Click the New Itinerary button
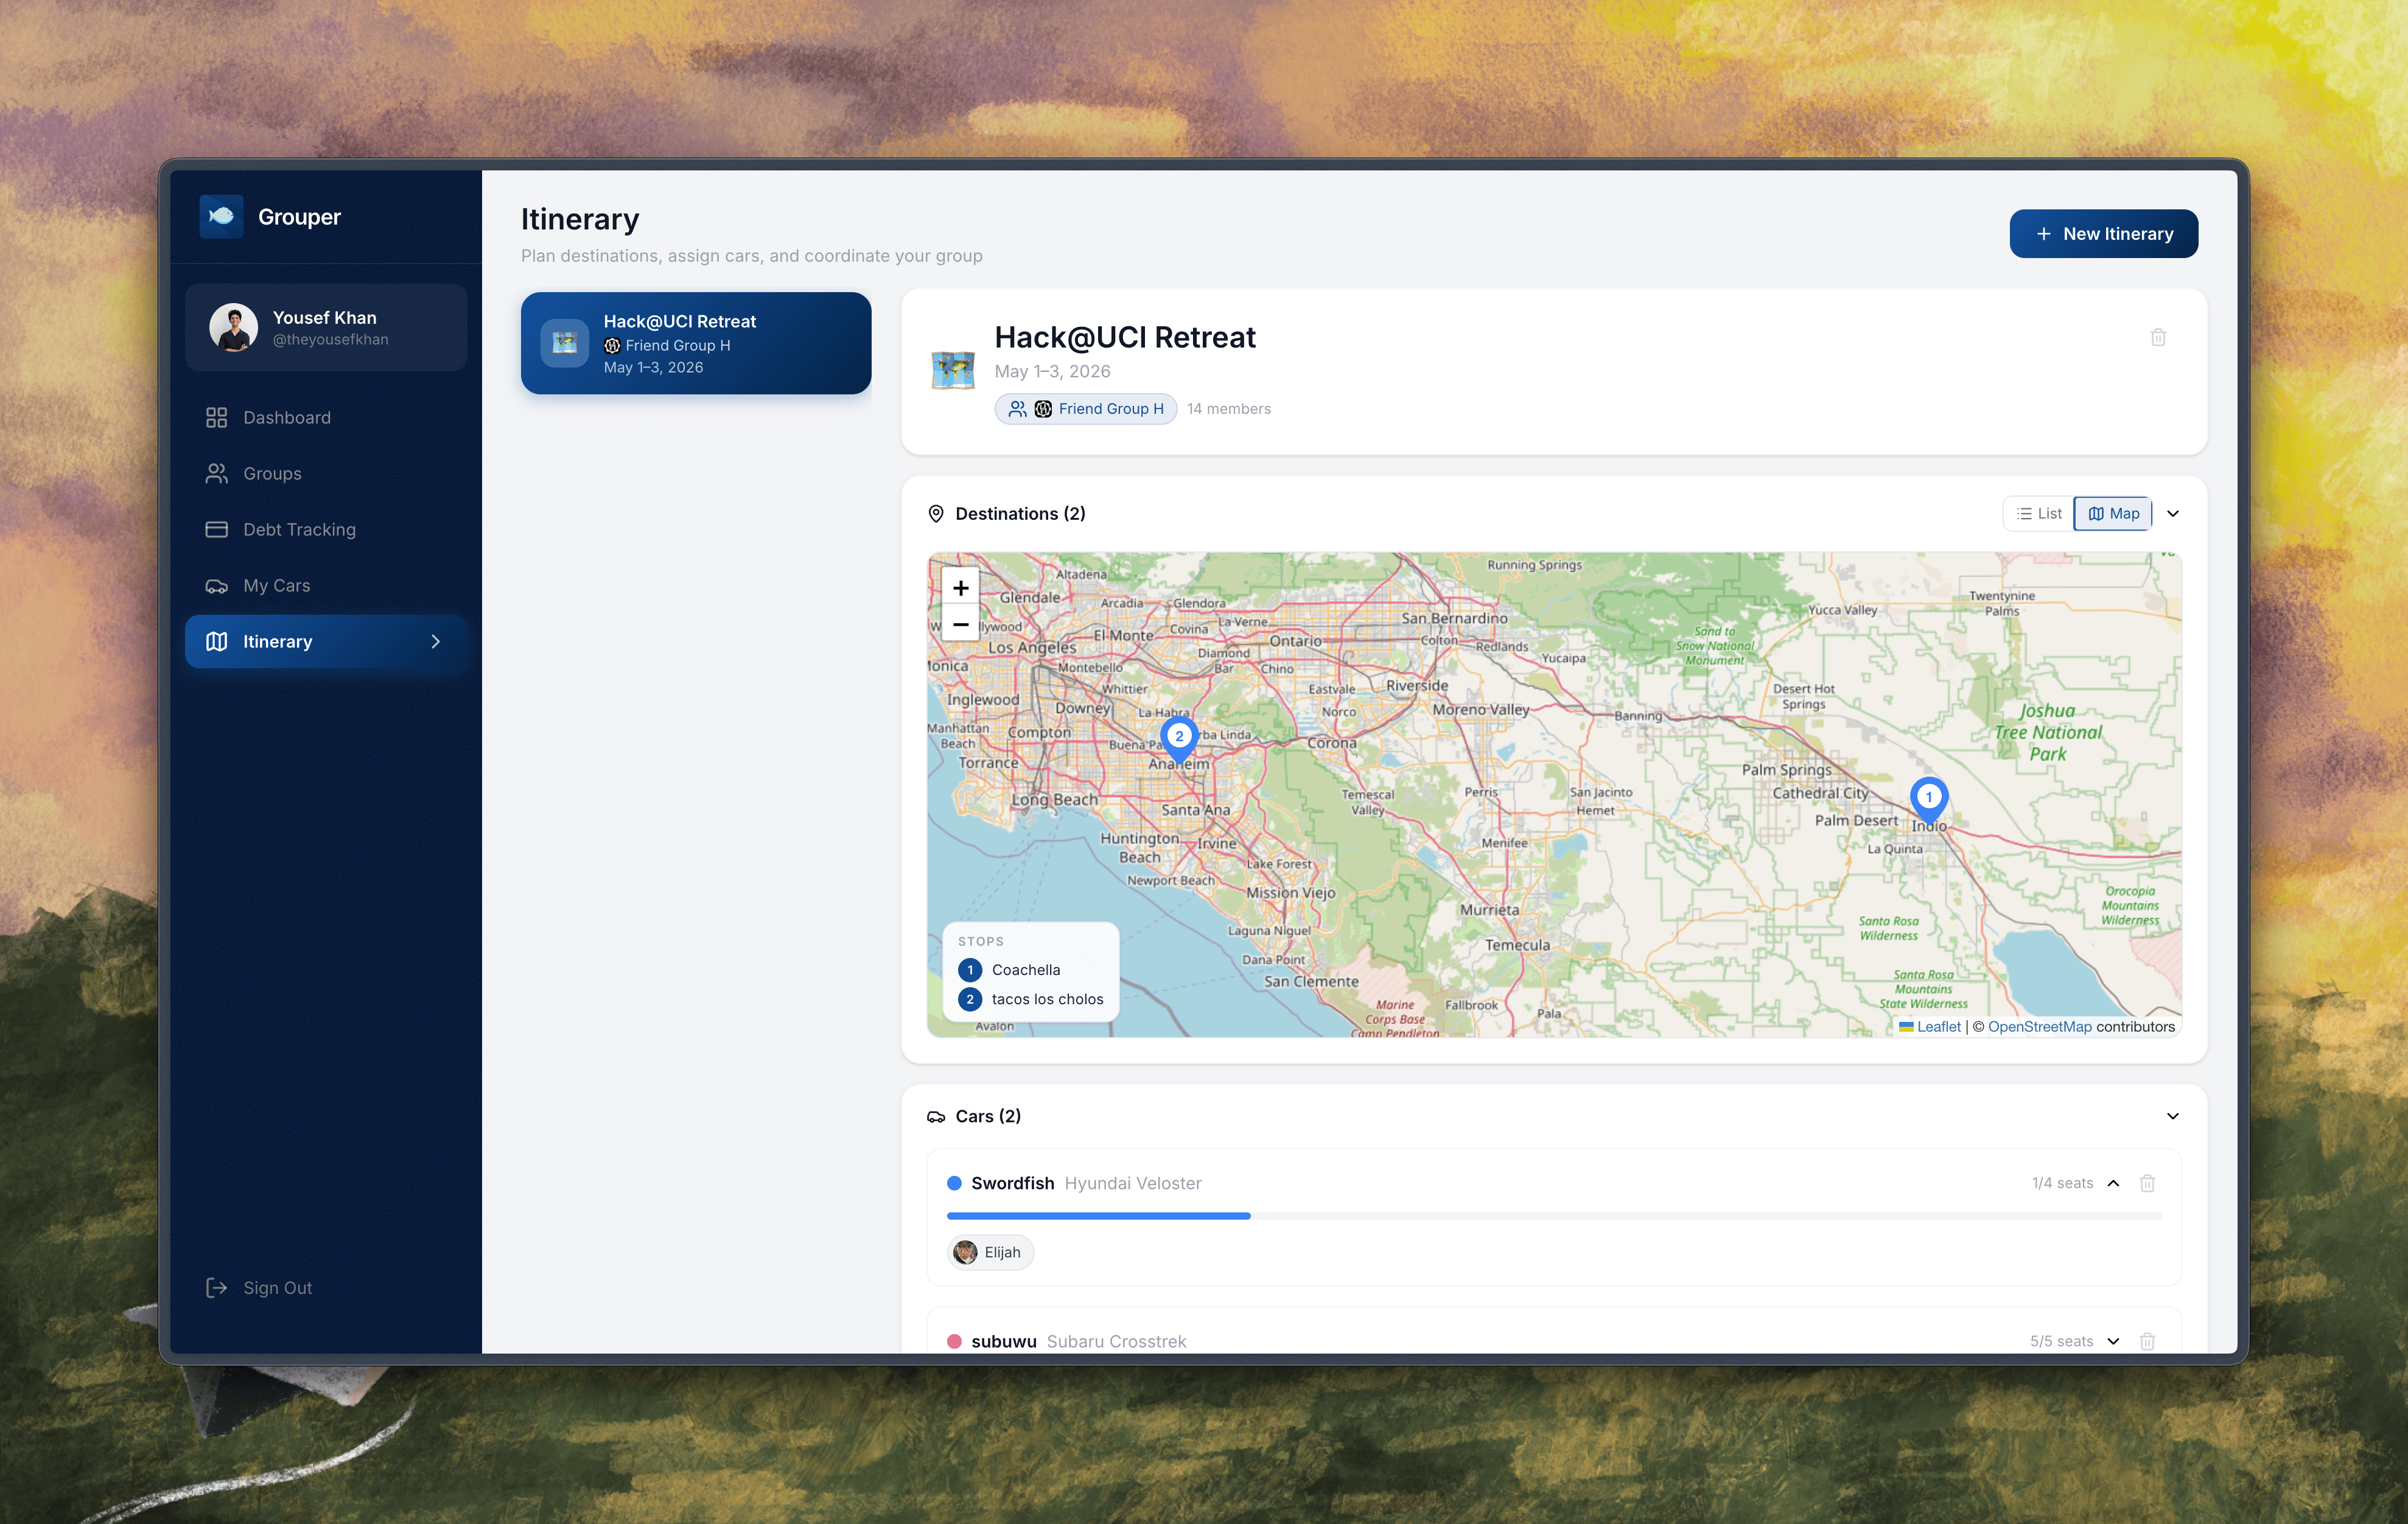 click(2103, 233)
